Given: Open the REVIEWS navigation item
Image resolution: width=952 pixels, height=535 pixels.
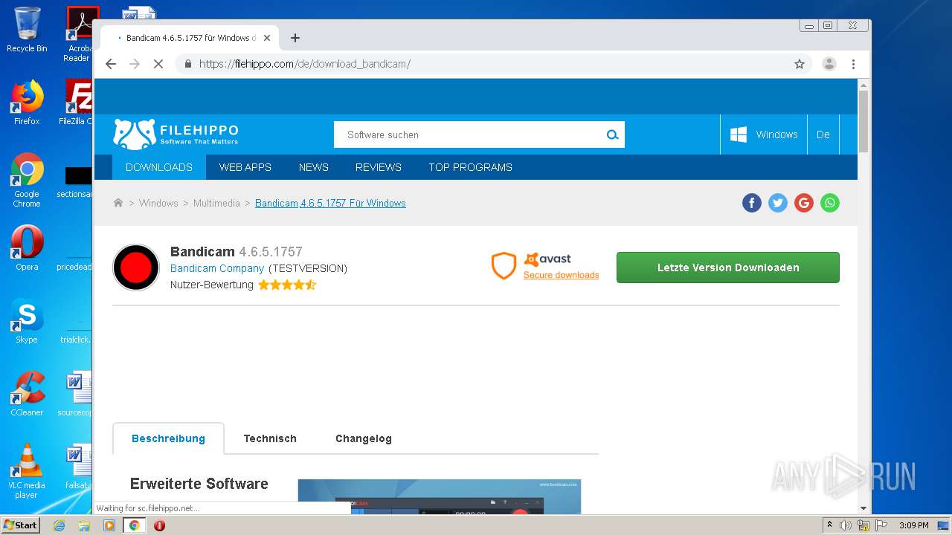Looking at the screenshot, I should click(x=379, y=167).
